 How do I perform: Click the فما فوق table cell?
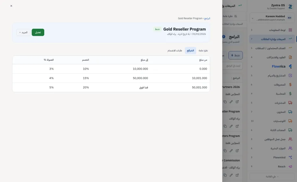point(144,87)
